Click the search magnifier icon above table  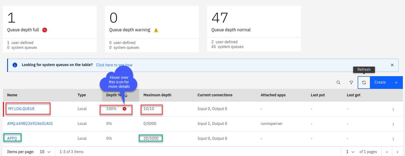[x=338, y=83]
